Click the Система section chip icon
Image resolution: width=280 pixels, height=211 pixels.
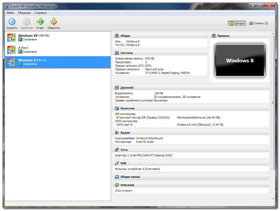[117, 53]
